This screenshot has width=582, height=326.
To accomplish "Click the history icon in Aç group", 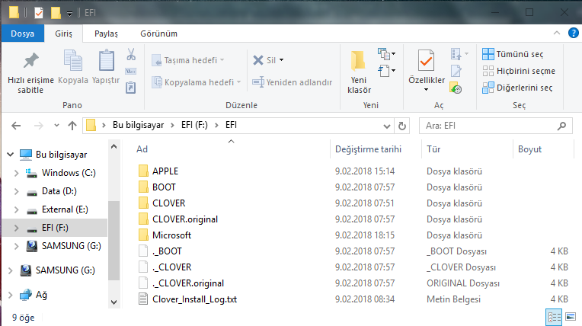I will (456, 88).
